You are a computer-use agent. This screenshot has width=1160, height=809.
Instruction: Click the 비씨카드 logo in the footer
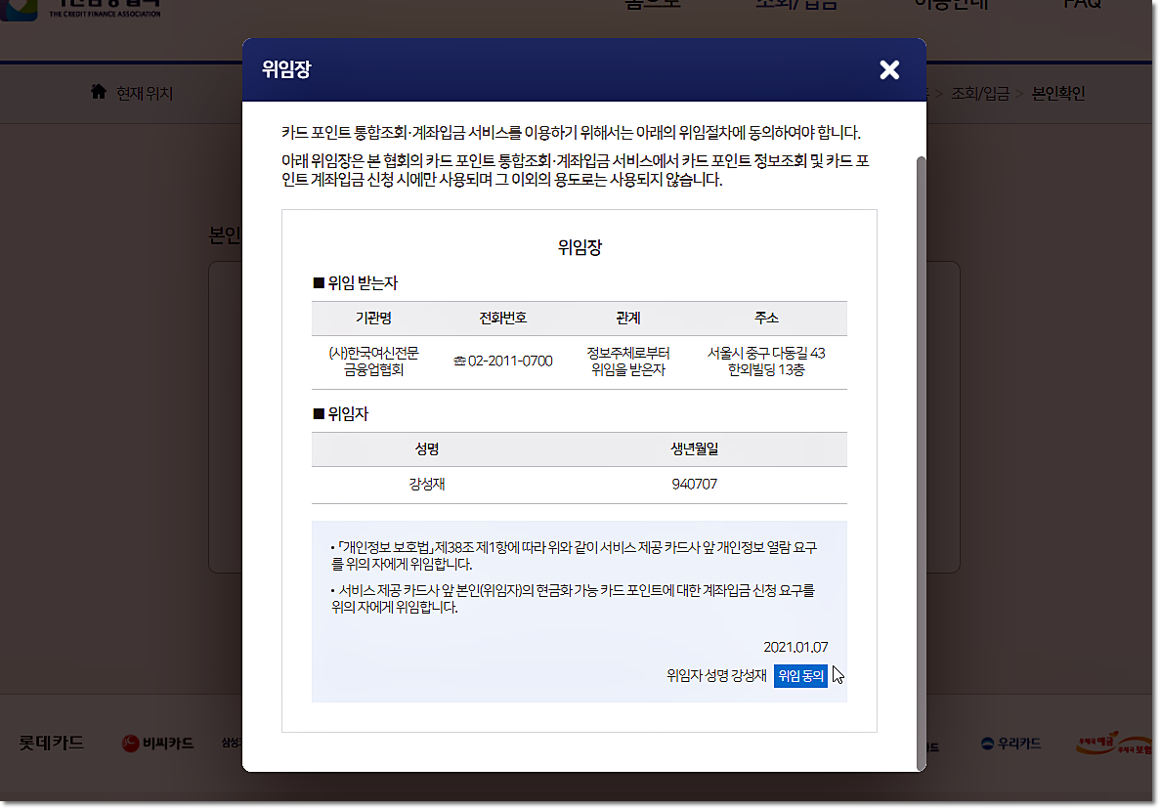157,744
